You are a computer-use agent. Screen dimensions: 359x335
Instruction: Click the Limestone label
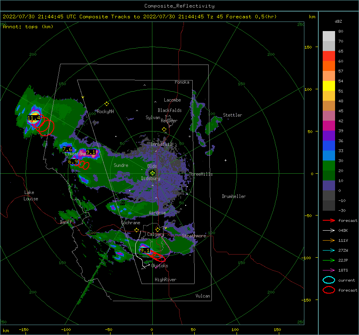click(x=75, y=154)
